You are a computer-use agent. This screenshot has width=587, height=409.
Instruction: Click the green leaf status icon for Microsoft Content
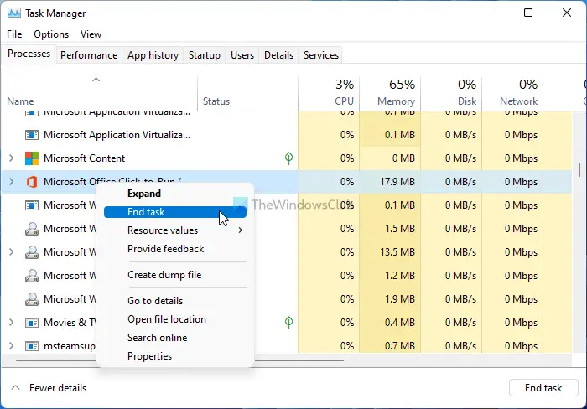288,158
